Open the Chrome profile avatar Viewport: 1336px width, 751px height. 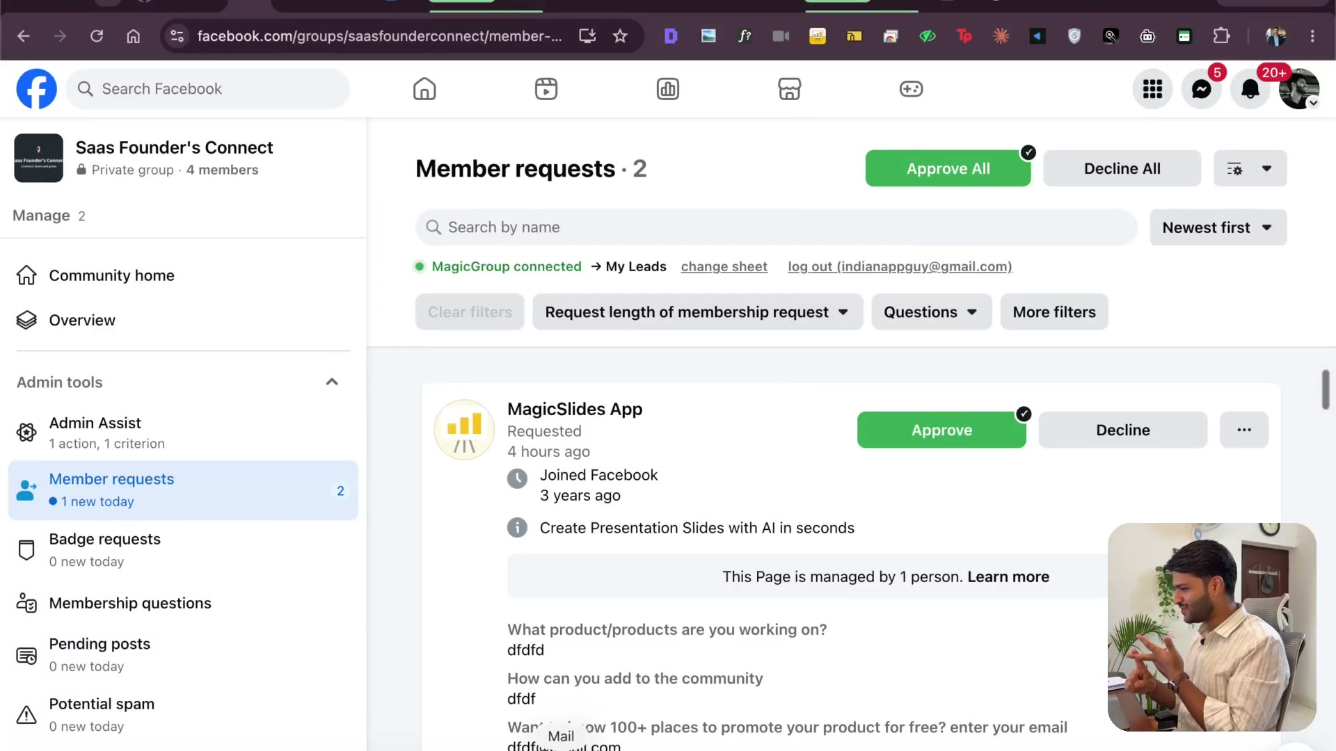point(1275,36)
